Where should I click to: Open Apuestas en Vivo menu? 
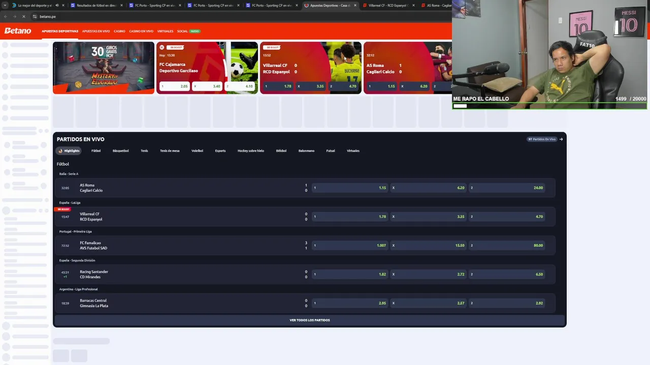[96, 31]
